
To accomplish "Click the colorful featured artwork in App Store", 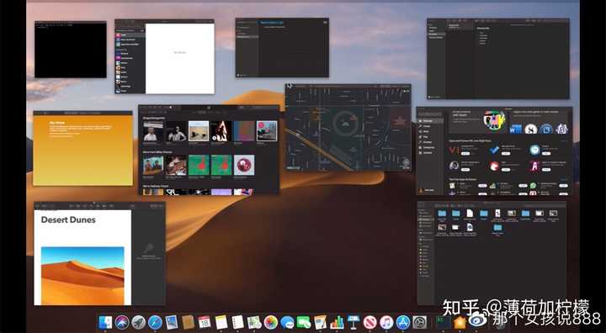I will point(494,120).
